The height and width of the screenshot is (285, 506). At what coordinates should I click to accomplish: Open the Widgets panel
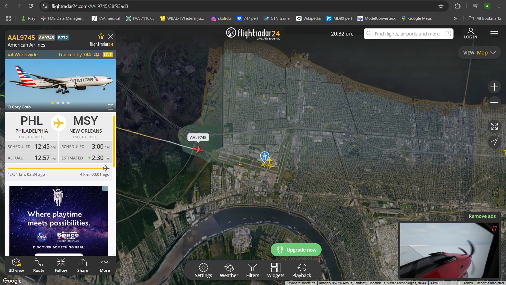tap(276, 270)
